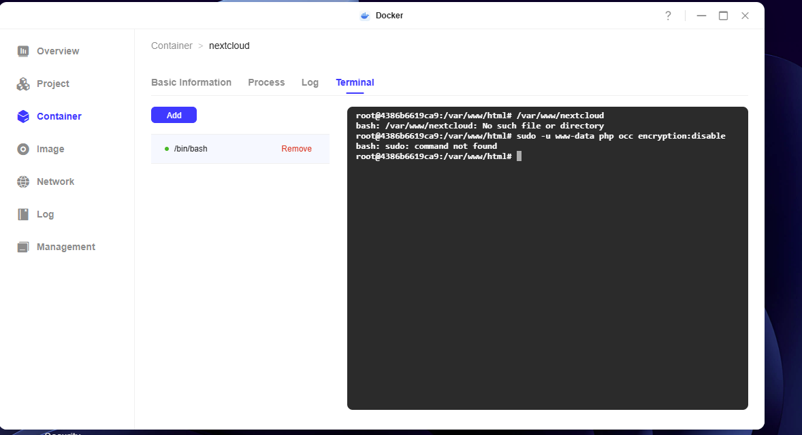802x435 pixels.
Task: Maximize the Docker window
Action: click(x=723, y=16)
